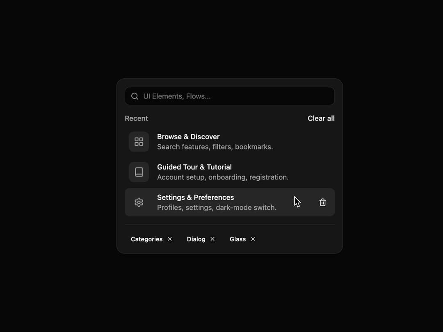Image resolution: width=443 pixels, height=332 pixels.
Task: Remove the Glass tag
Action: pos(253,239)
